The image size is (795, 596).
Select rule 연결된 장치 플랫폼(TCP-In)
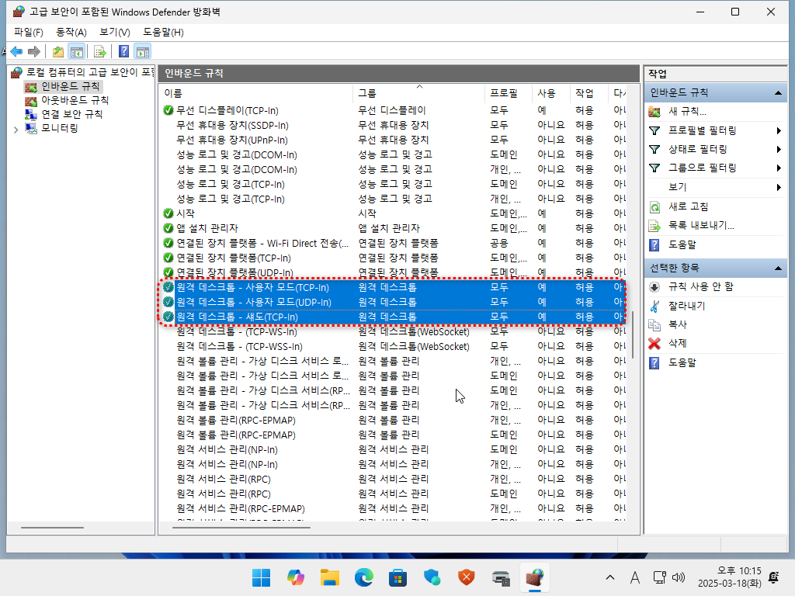coord(393,258)
